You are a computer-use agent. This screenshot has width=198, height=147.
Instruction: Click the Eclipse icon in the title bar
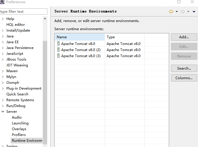2,2
